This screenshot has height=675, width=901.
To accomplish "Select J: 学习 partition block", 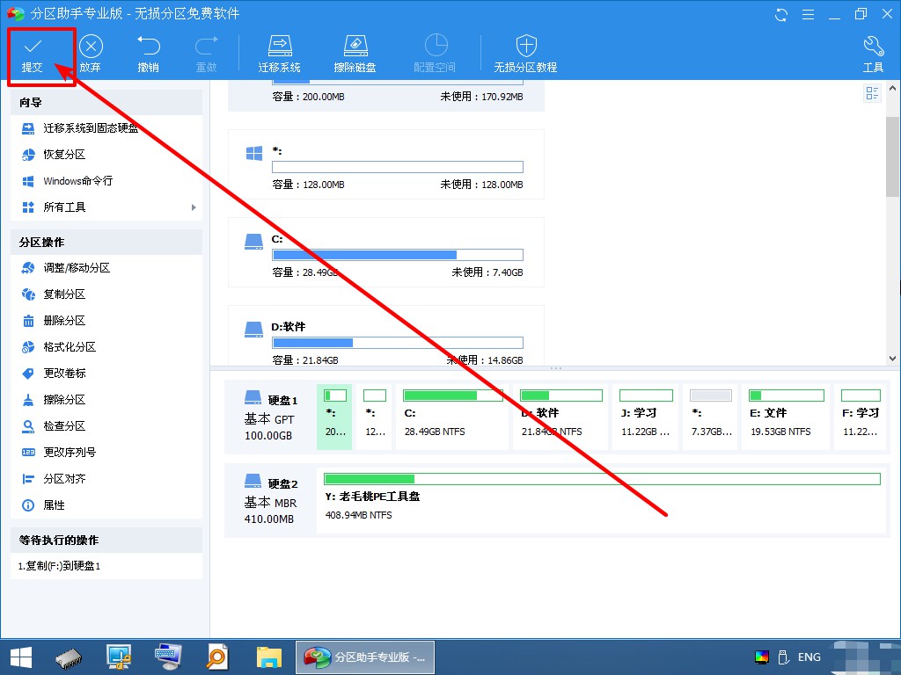I will pyautogui.click(x=646, y=417).
